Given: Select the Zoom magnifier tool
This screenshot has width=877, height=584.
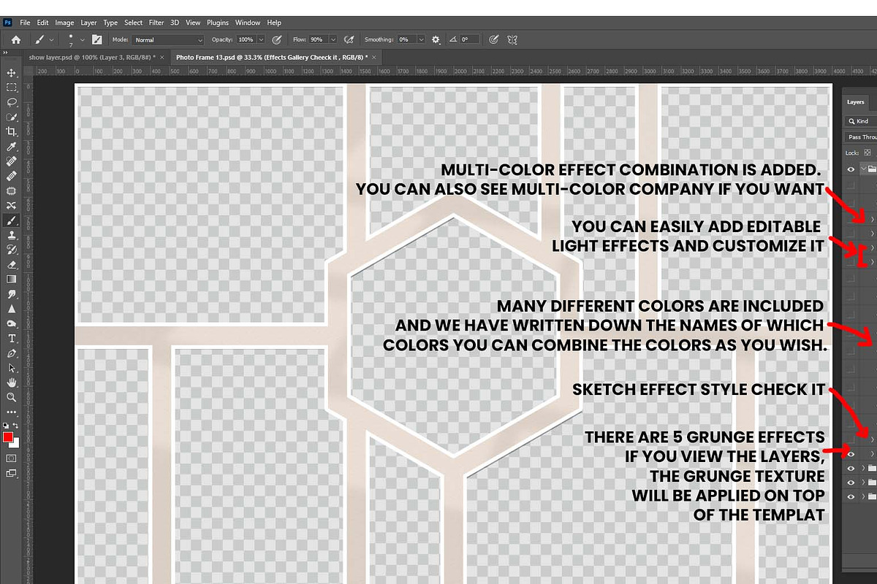Looking at the screenshot, I should coord(11,397).
